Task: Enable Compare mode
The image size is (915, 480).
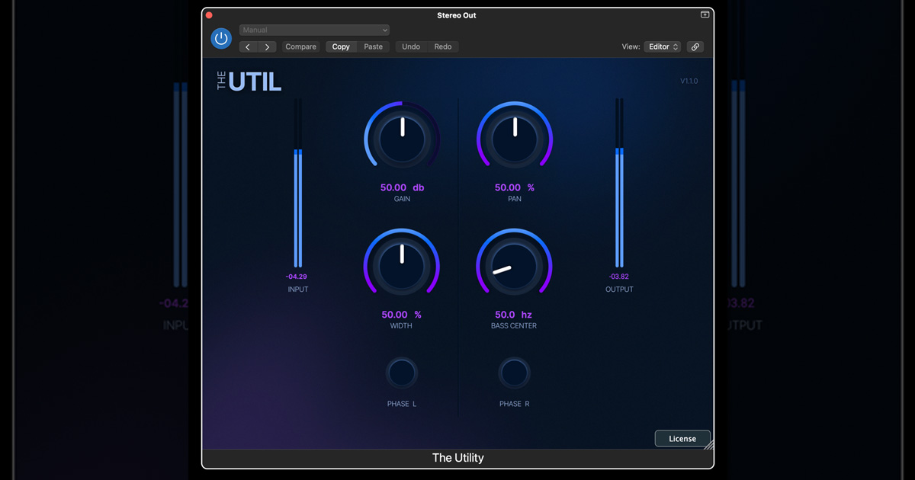Action: [x=300, y=46]
